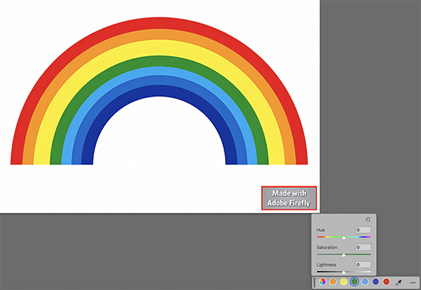Select the multicolor wheel for all colors
421x290 pixels.
click(x=322, y=282)
